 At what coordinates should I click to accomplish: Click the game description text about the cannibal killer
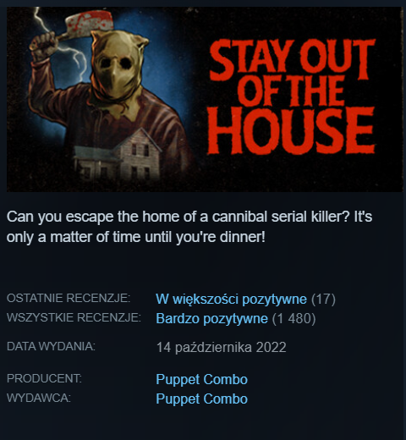(x=189, y=227)
